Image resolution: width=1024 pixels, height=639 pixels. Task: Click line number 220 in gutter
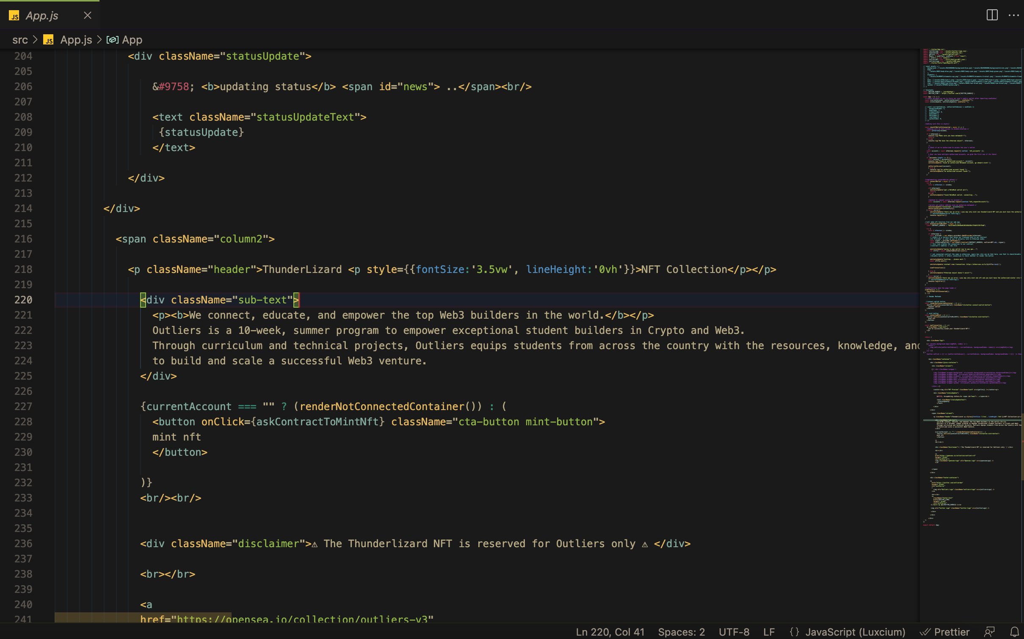(x=23, y=300)
